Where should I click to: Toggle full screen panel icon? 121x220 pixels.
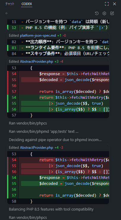coord(107,4)
